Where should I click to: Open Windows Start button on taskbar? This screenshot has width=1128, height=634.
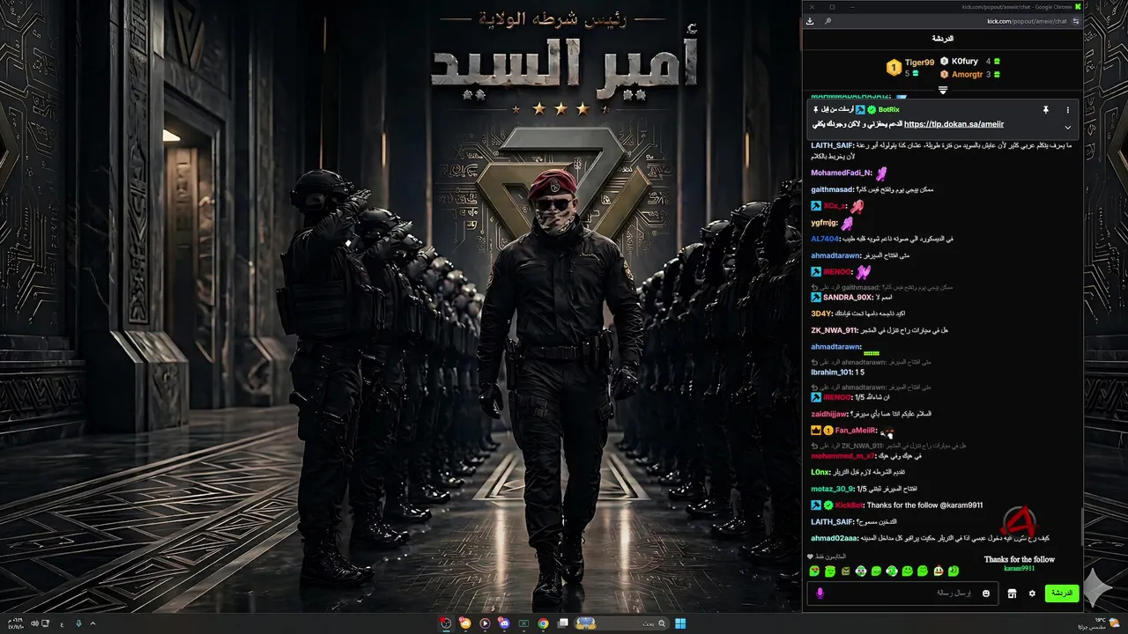(x=680, y=623)
